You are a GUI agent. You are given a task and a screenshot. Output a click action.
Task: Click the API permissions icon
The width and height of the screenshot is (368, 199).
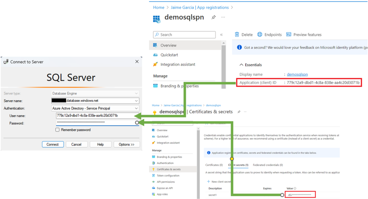[153, 182]
